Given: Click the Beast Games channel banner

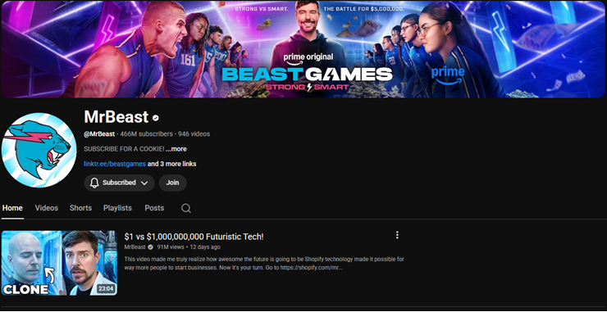Looking at the screenshot, I should pyautogui.click(x=303, y=48).
